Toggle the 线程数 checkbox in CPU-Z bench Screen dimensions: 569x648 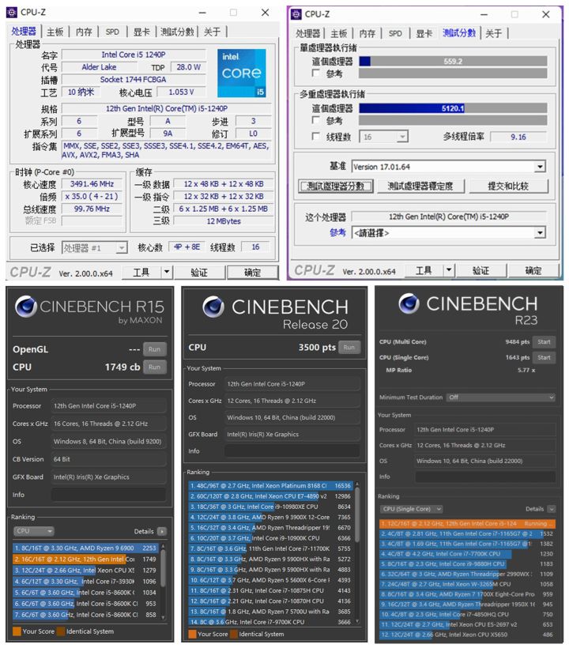(315, 136)
